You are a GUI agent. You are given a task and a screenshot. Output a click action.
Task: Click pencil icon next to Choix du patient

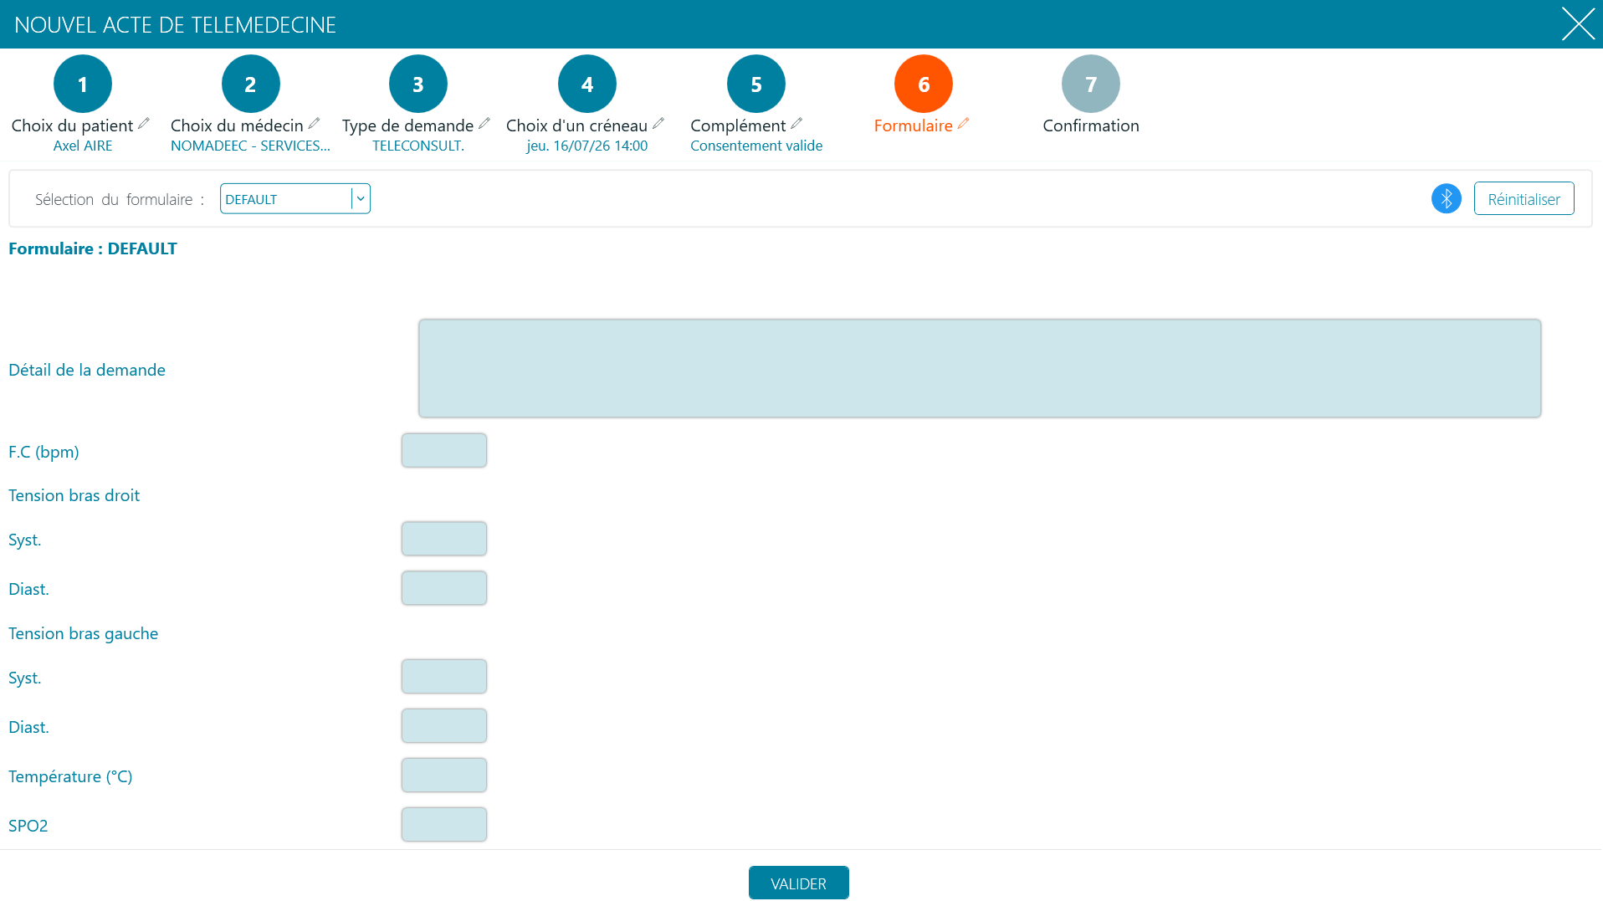pyautogui.click(x=144, y=124)
